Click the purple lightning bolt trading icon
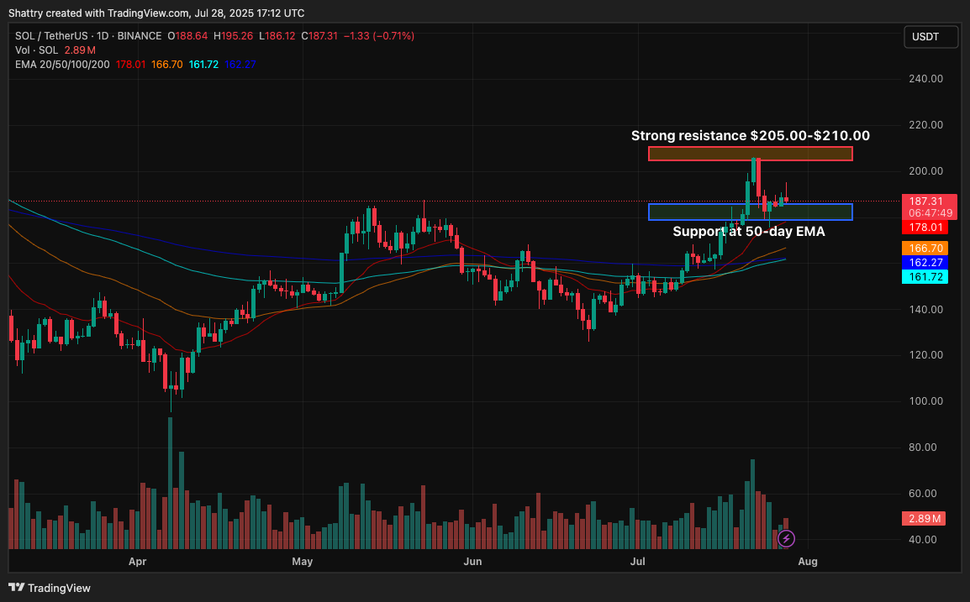 786,539
